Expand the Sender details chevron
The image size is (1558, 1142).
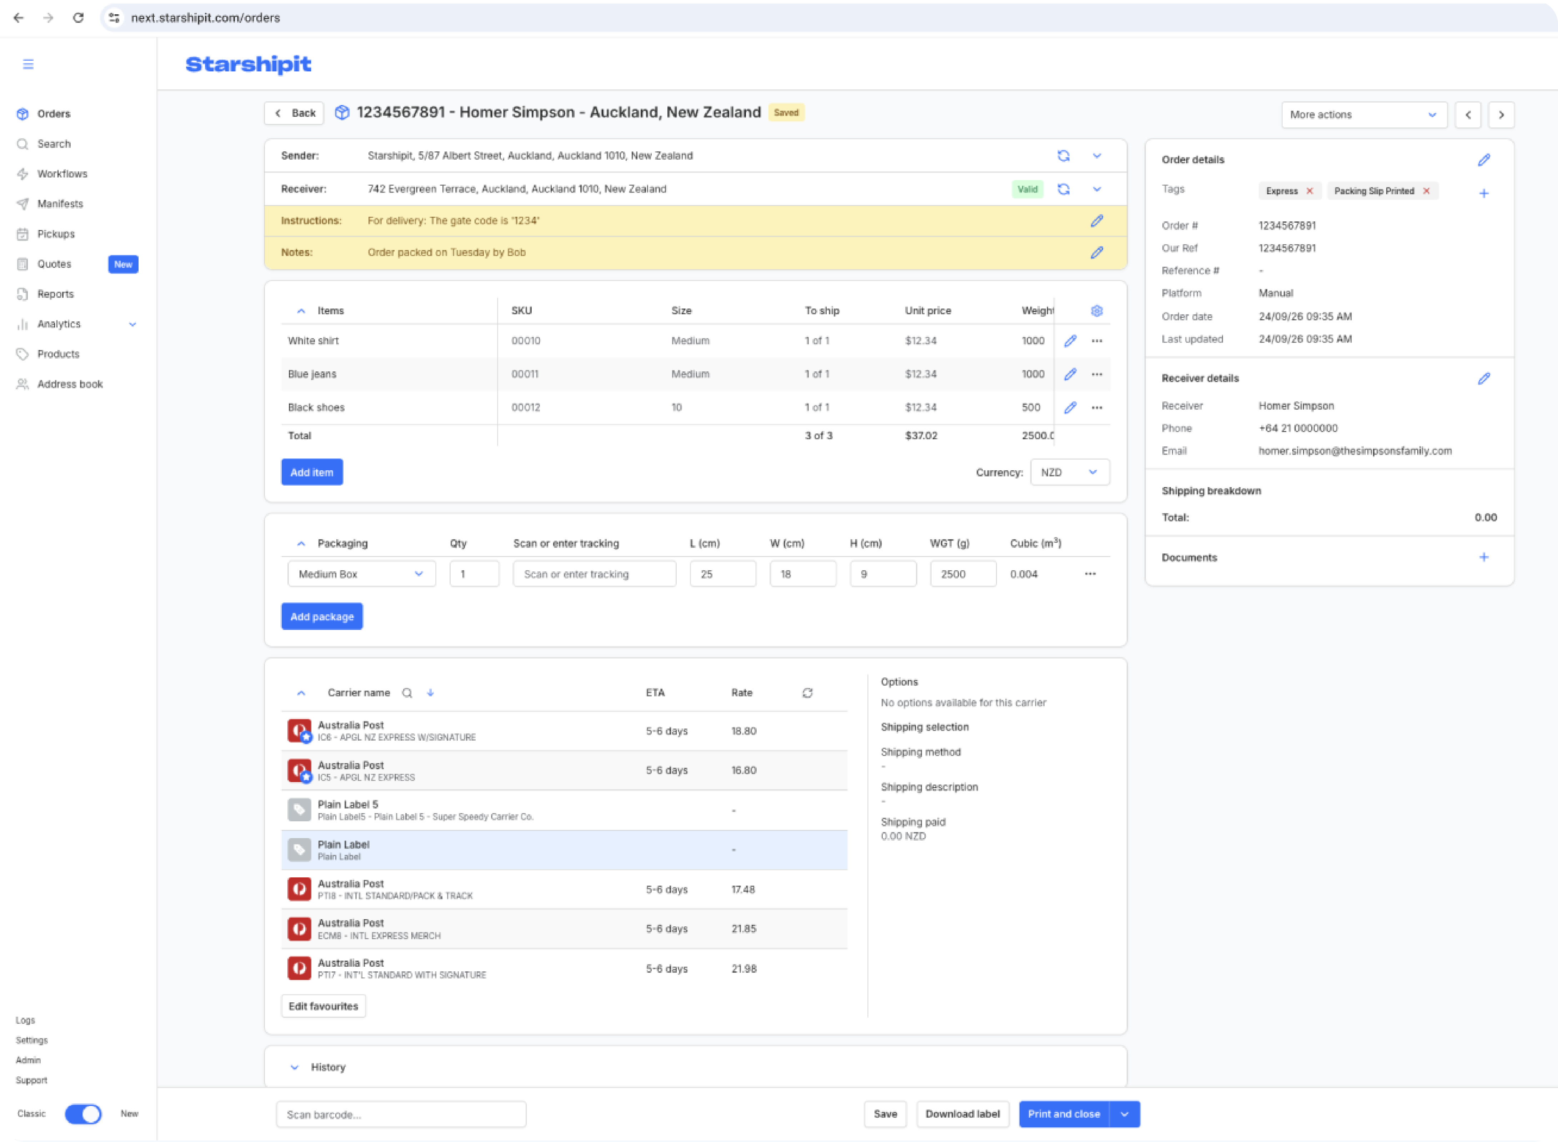(1096, 156)
